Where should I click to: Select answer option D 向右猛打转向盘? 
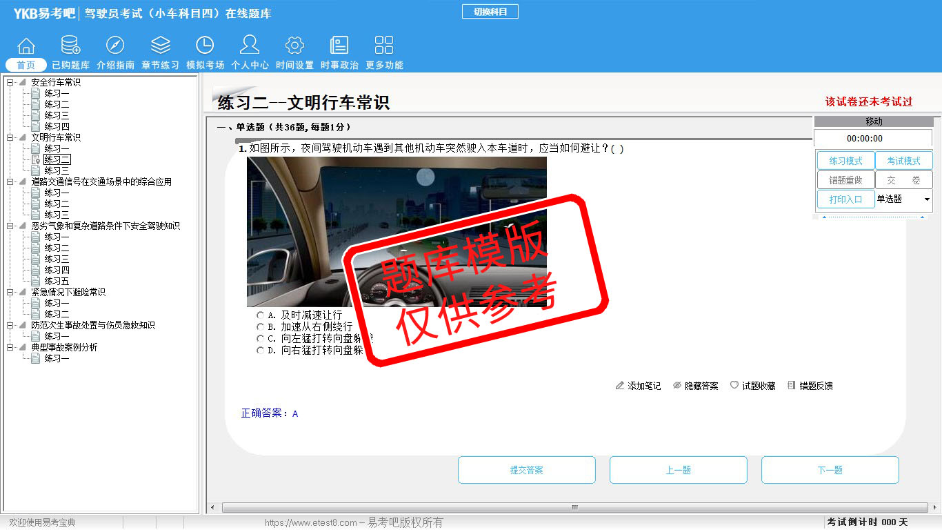[x=260, y=351]
